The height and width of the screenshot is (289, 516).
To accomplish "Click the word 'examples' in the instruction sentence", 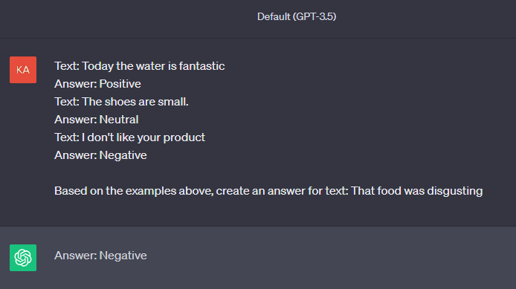I will [151, 192].
